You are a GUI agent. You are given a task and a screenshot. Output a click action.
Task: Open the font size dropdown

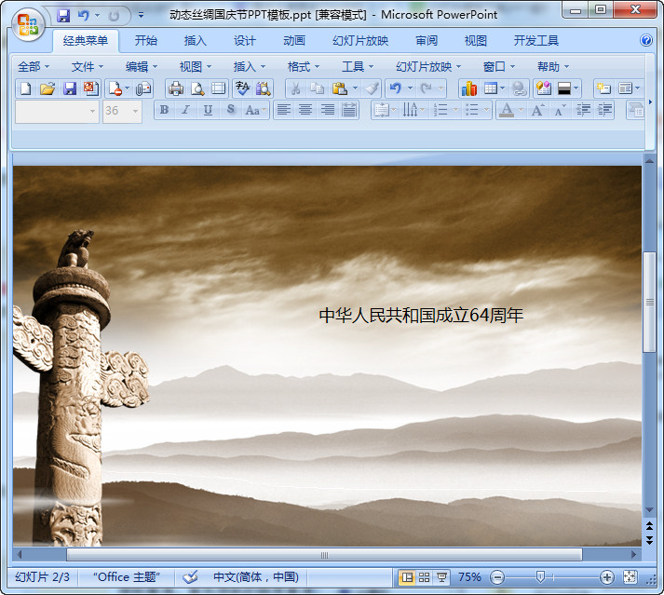pyautogui.click(x=135, y=111)
